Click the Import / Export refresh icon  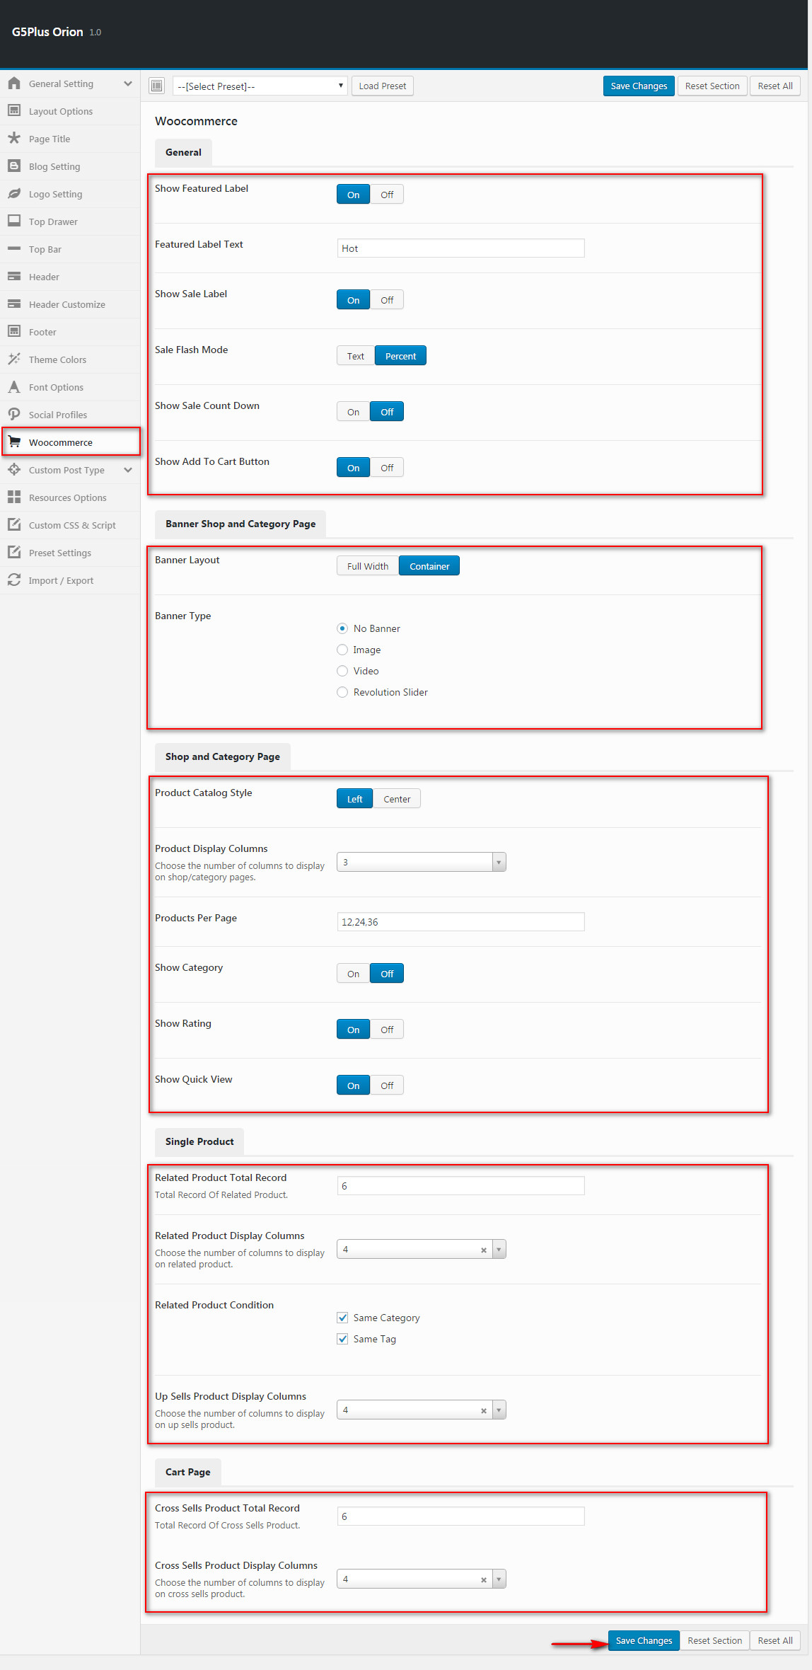pos(14,580)
